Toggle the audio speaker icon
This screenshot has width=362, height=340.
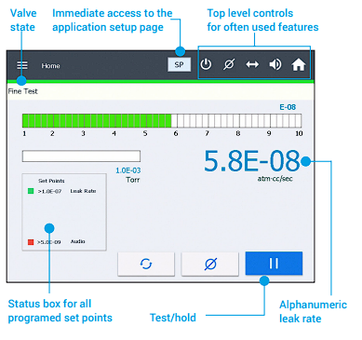pos(275,64)
